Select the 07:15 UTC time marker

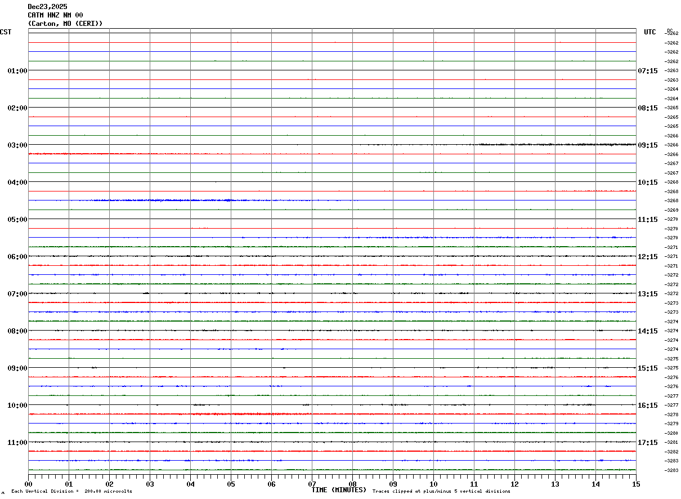(647, 71)
